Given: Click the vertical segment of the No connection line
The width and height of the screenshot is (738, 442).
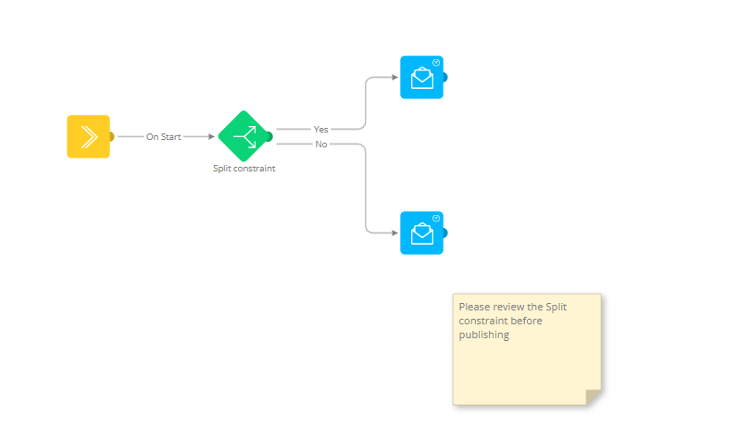Looking at the screenshot, I should 366,190.
